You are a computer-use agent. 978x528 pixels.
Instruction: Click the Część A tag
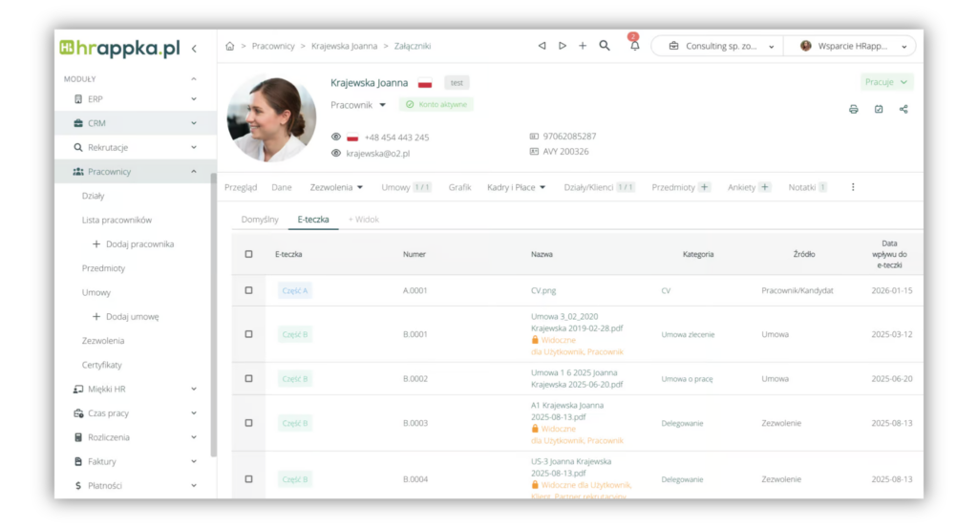click(x=295, y=290)
